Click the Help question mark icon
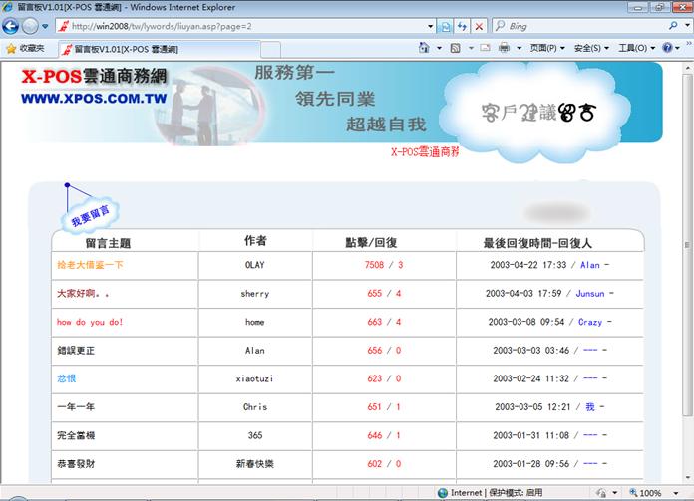The height and width of the screenshot is (501, 694). (x=665, y=48)
